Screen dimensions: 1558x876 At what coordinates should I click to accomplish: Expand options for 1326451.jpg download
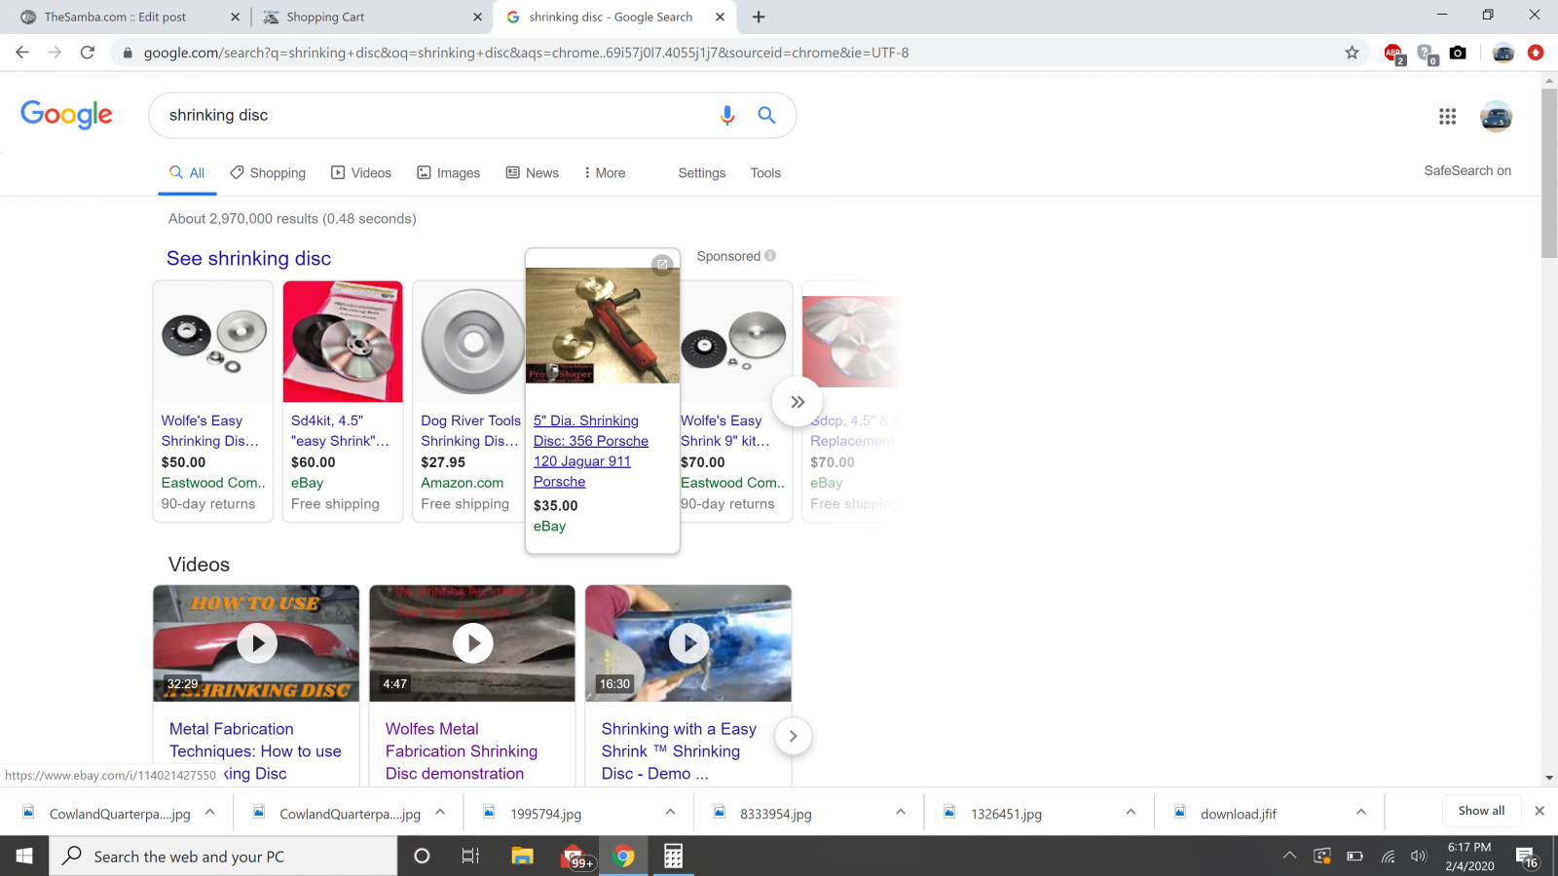click(1131, 812)
